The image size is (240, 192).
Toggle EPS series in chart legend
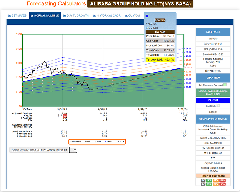click(88, 142)
